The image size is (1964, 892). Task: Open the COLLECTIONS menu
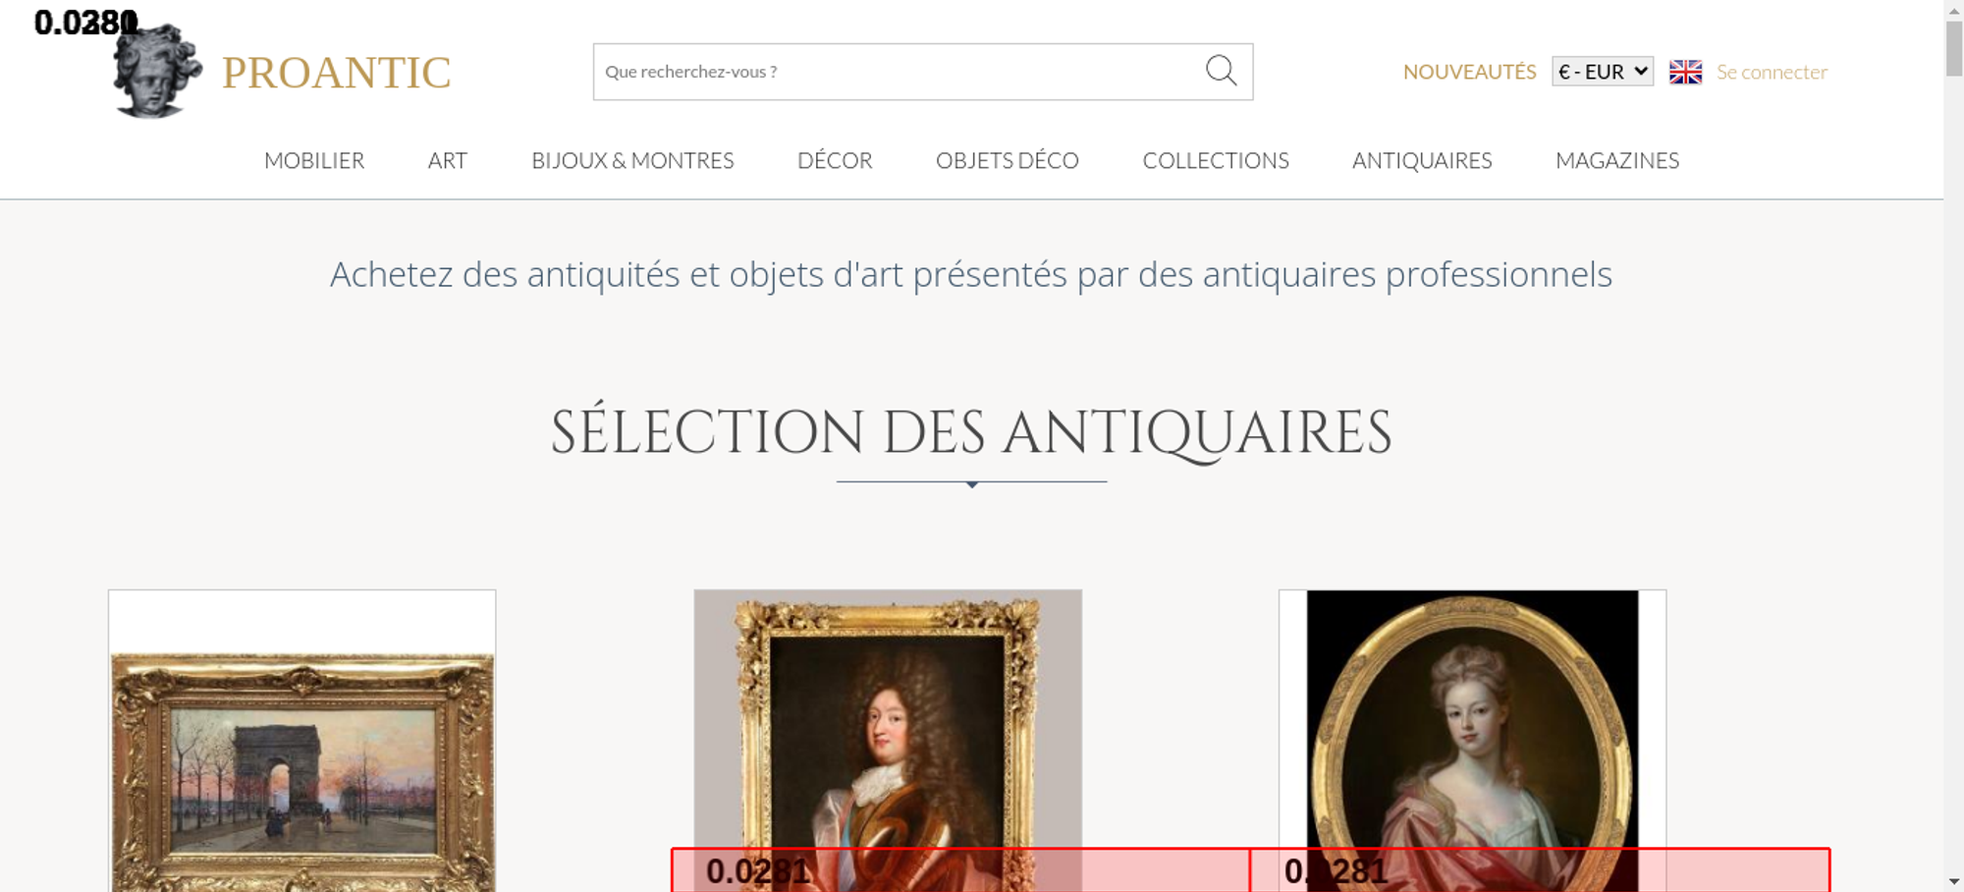(1216, 160)
